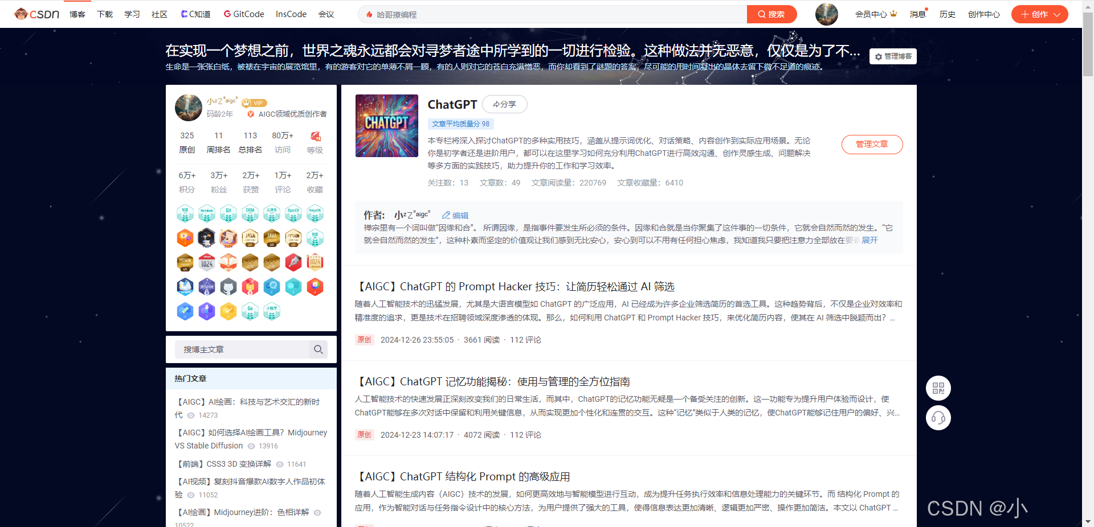Click the GitHub cat medal badge

coord(228,287)
